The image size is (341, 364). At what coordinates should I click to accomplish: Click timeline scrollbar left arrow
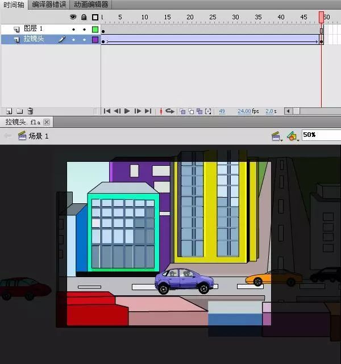coord(288,111)
